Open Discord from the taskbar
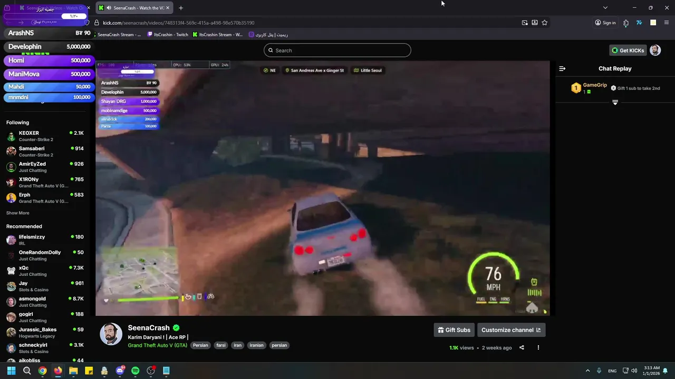 pyautogui.click(x=120, y=371)
